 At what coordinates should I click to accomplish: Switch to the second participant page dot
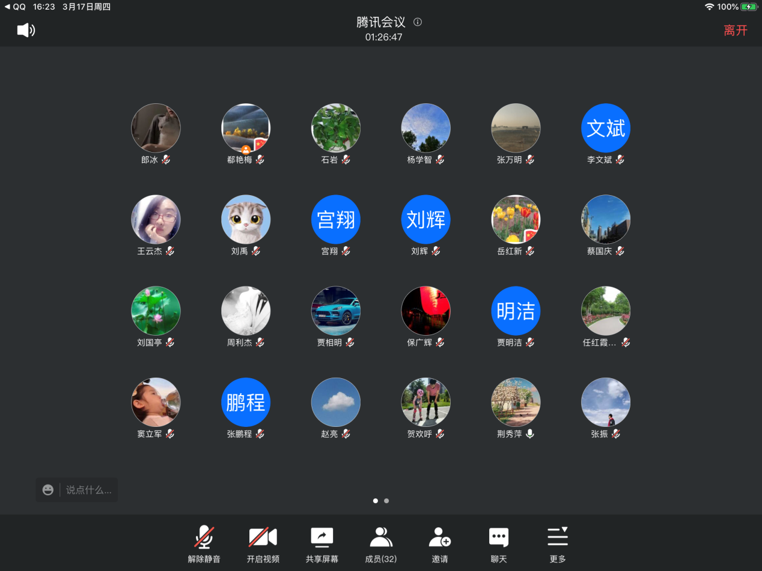point(386,500)
